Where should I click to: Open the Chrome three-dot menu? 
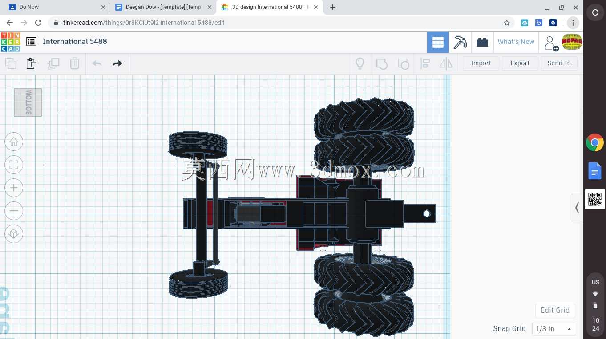coord(573,23)
